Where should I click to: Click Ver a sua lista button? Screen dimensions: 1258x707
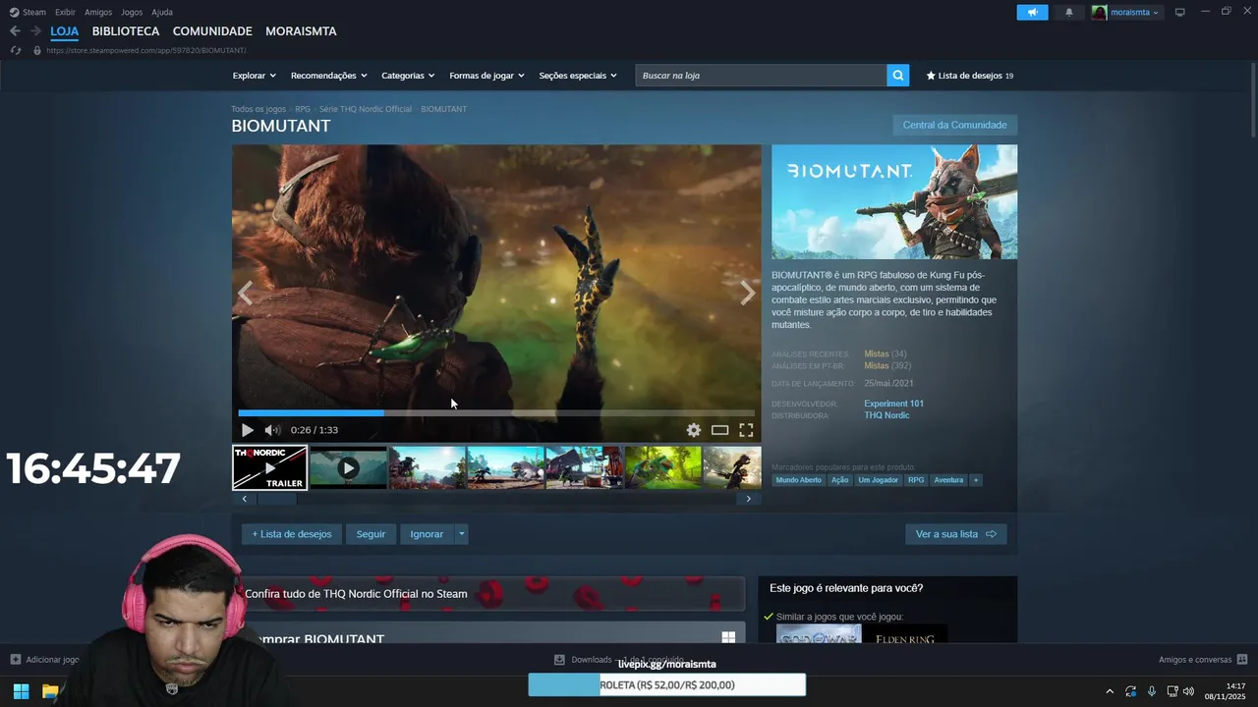coord(955,534)
